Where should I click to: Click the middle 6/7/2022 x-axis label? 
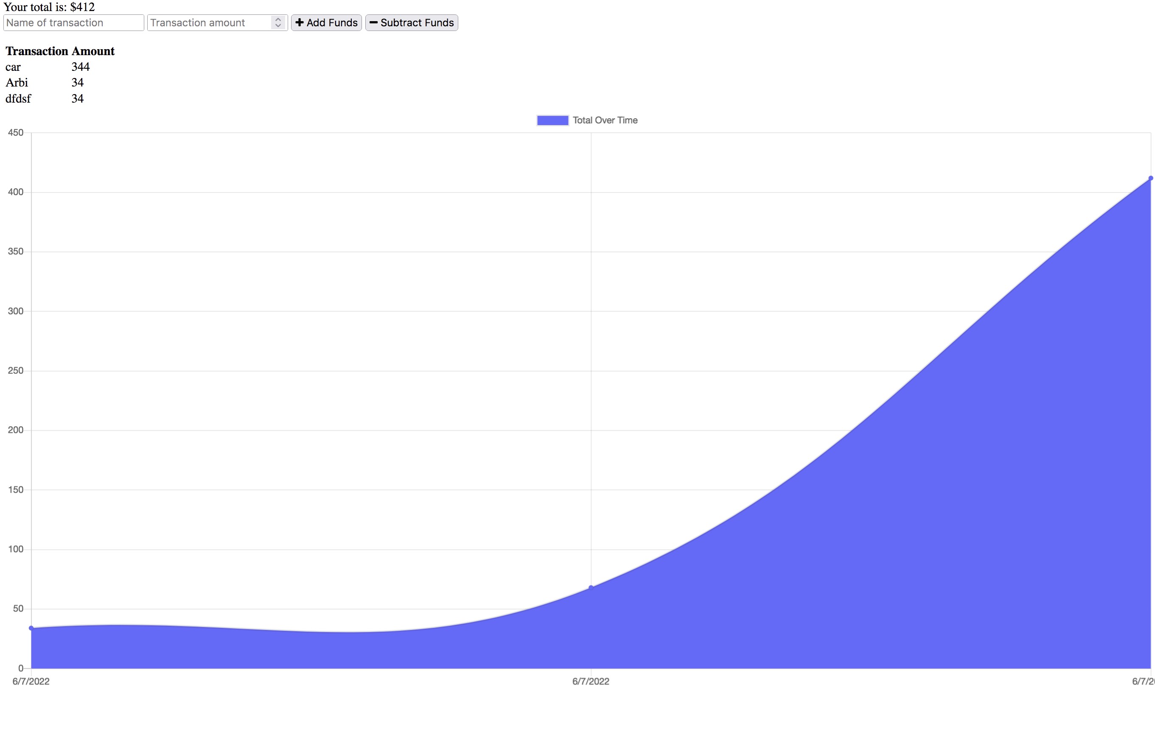591,681
